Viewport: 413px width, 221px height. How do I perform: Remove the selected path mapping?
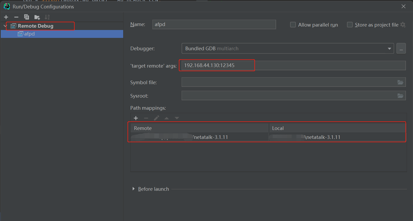[146, 118]
